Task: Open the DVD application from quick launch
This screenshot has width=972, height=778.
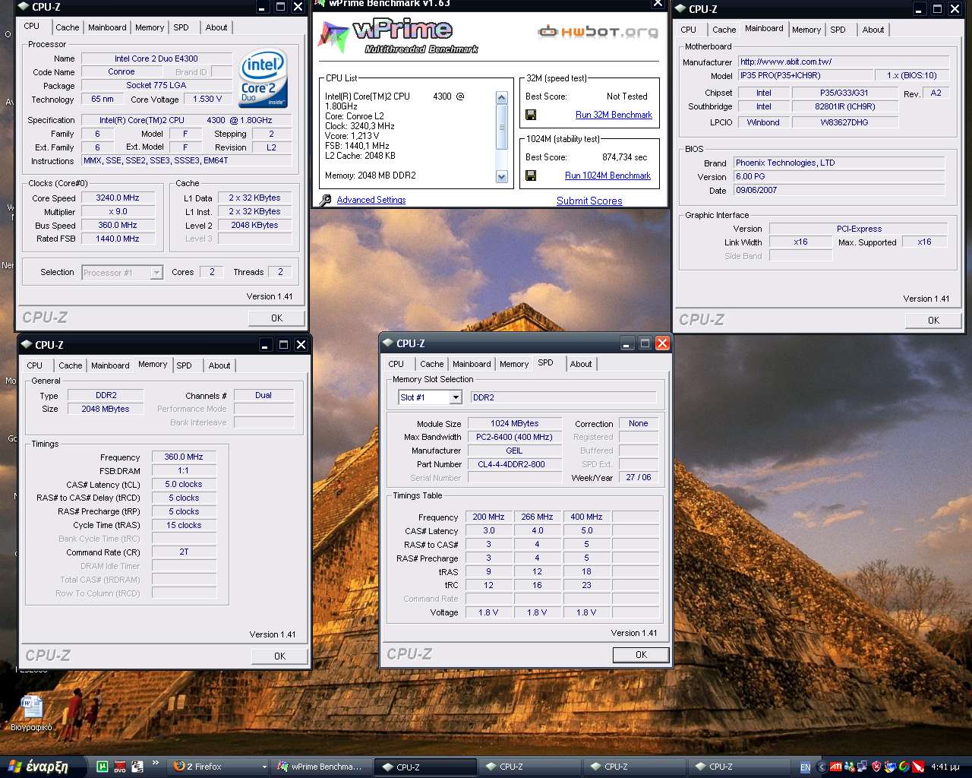Action: tap(119, 767)
